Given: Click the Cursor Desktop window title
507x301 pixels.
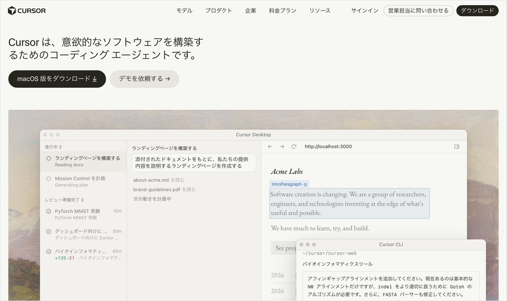Looking at the screenshot, I should [253, 135].
